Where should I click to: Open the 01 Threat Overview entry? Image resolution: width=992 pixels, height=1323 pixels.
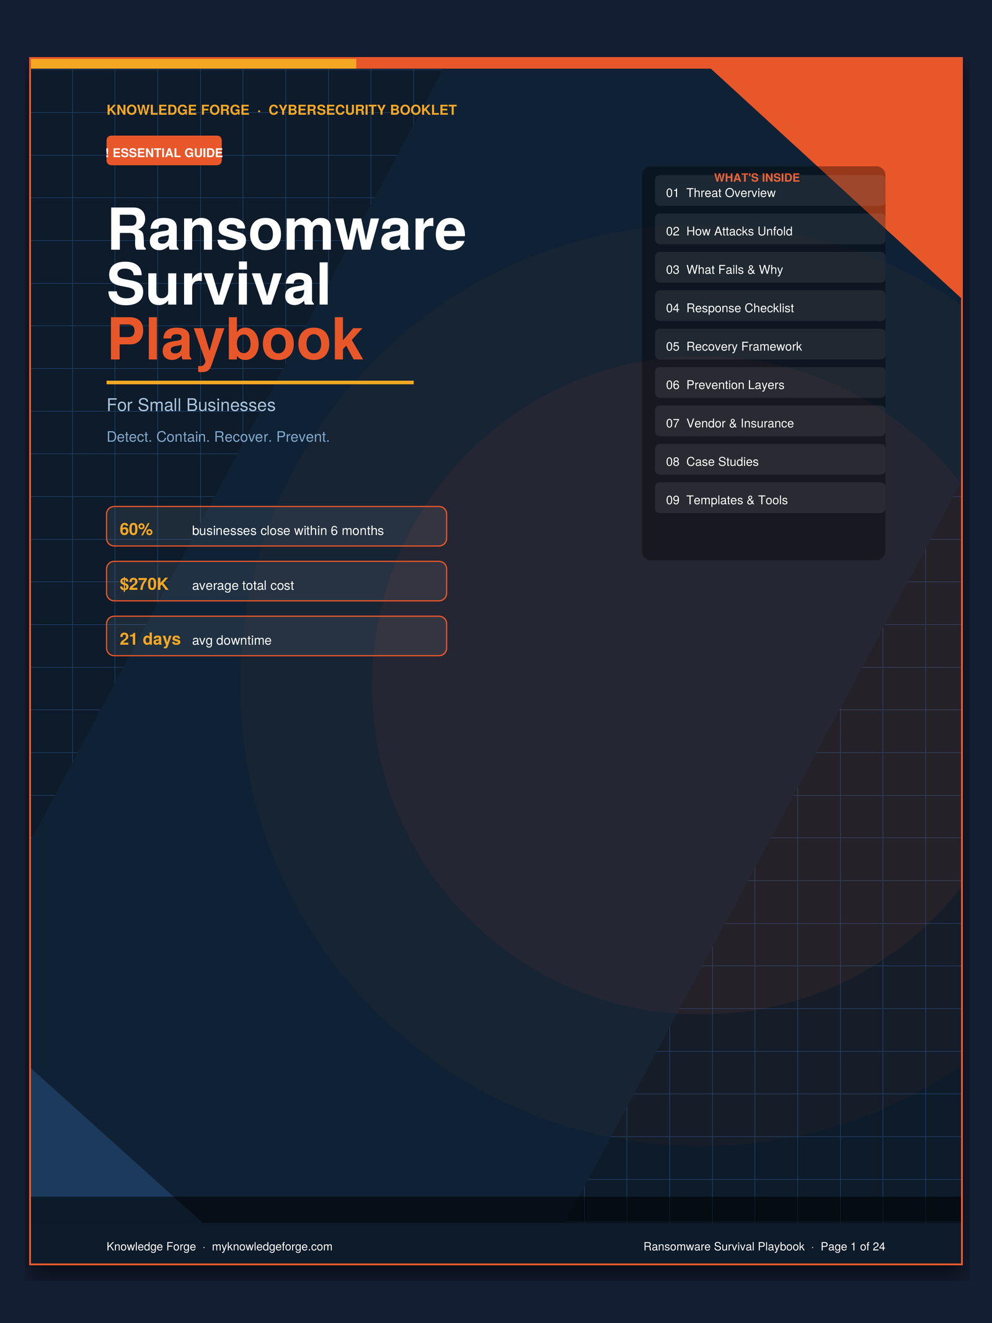pos(770,191)
